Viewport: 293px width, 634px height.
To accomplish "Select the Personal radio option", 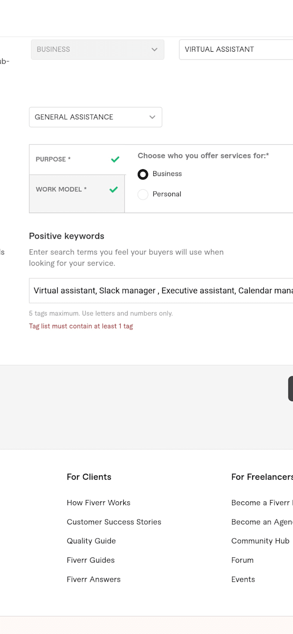I will pos(143,195).
